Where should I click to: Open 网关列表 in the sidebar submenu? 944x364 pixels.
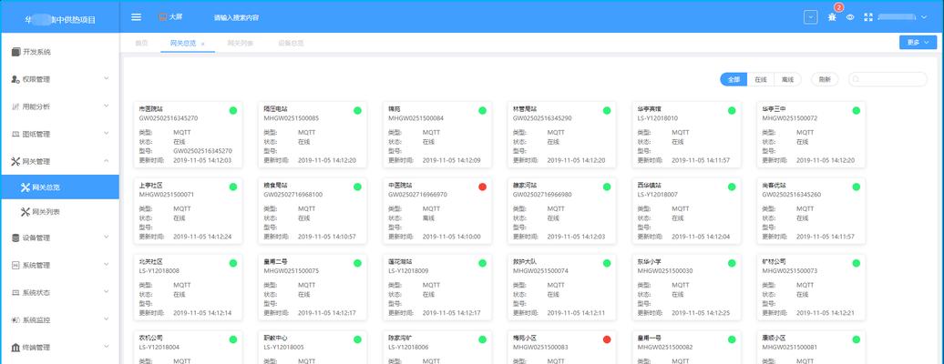(46, 211)
